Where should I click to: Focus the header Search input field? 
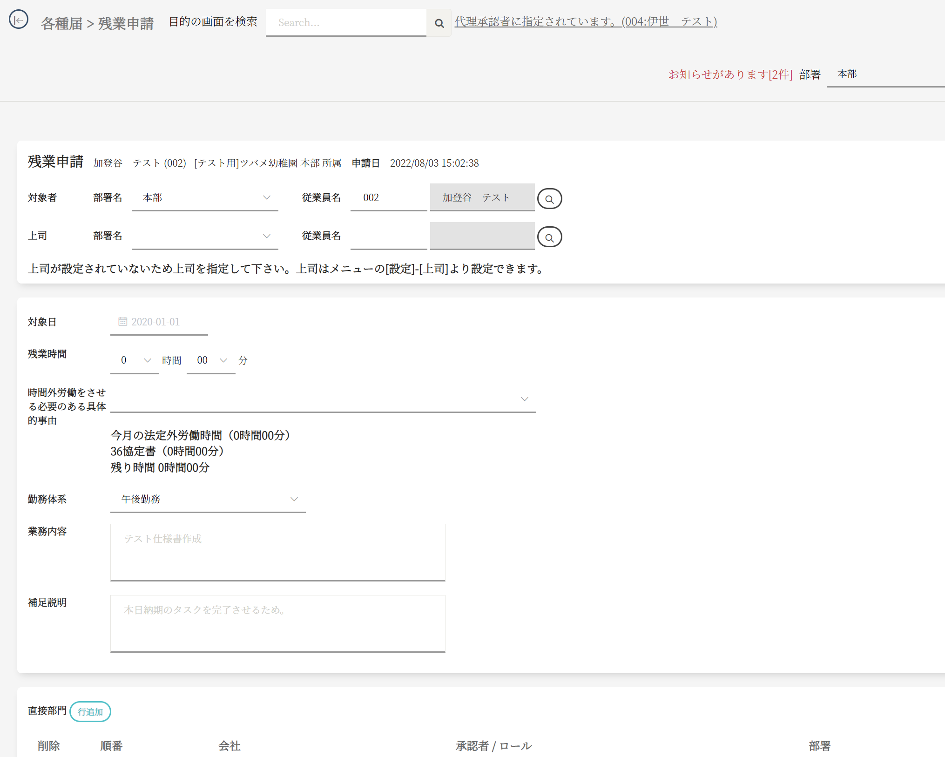click(345, 23)
